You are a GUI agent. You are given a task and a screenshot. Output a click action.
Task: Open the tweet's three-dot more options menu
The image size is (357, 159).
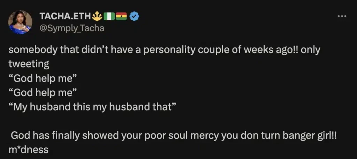click(x=342, y=16)
